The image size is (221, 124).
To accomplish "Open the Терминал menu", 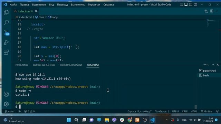I will click(94, 4).
